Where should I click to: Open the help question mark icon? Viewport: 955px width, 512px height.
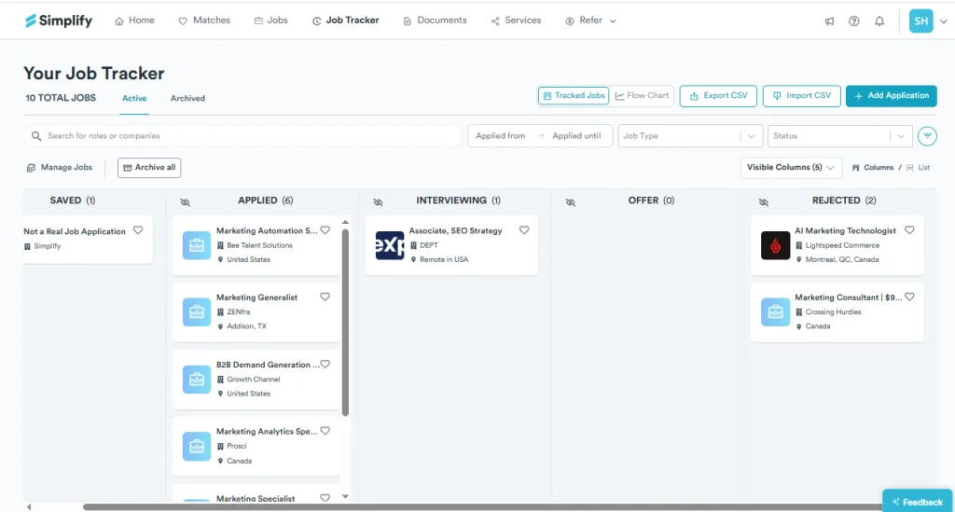[x=854, y=21]
